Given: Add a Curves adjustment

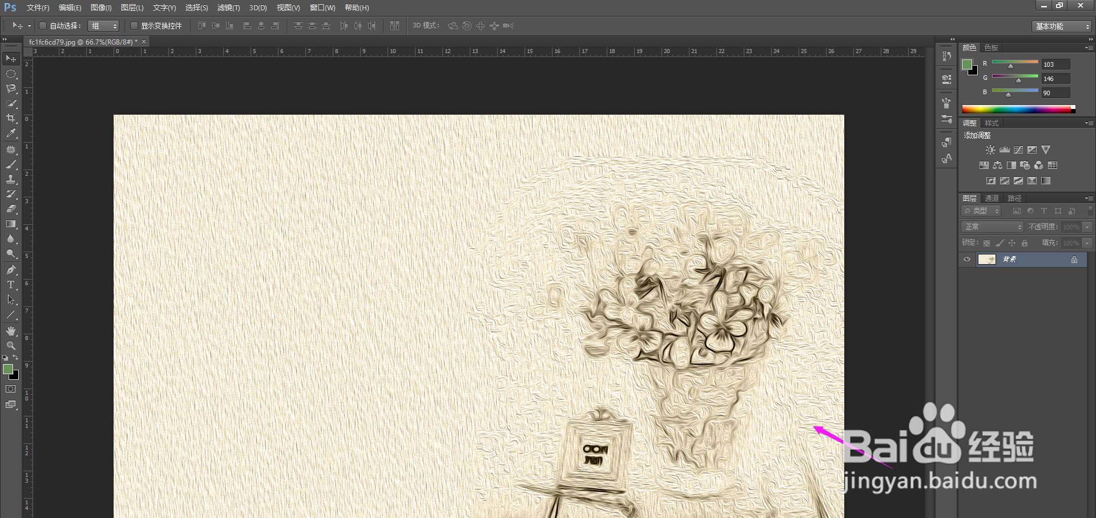Looking at the screenshot, I should coord(1018,150).
